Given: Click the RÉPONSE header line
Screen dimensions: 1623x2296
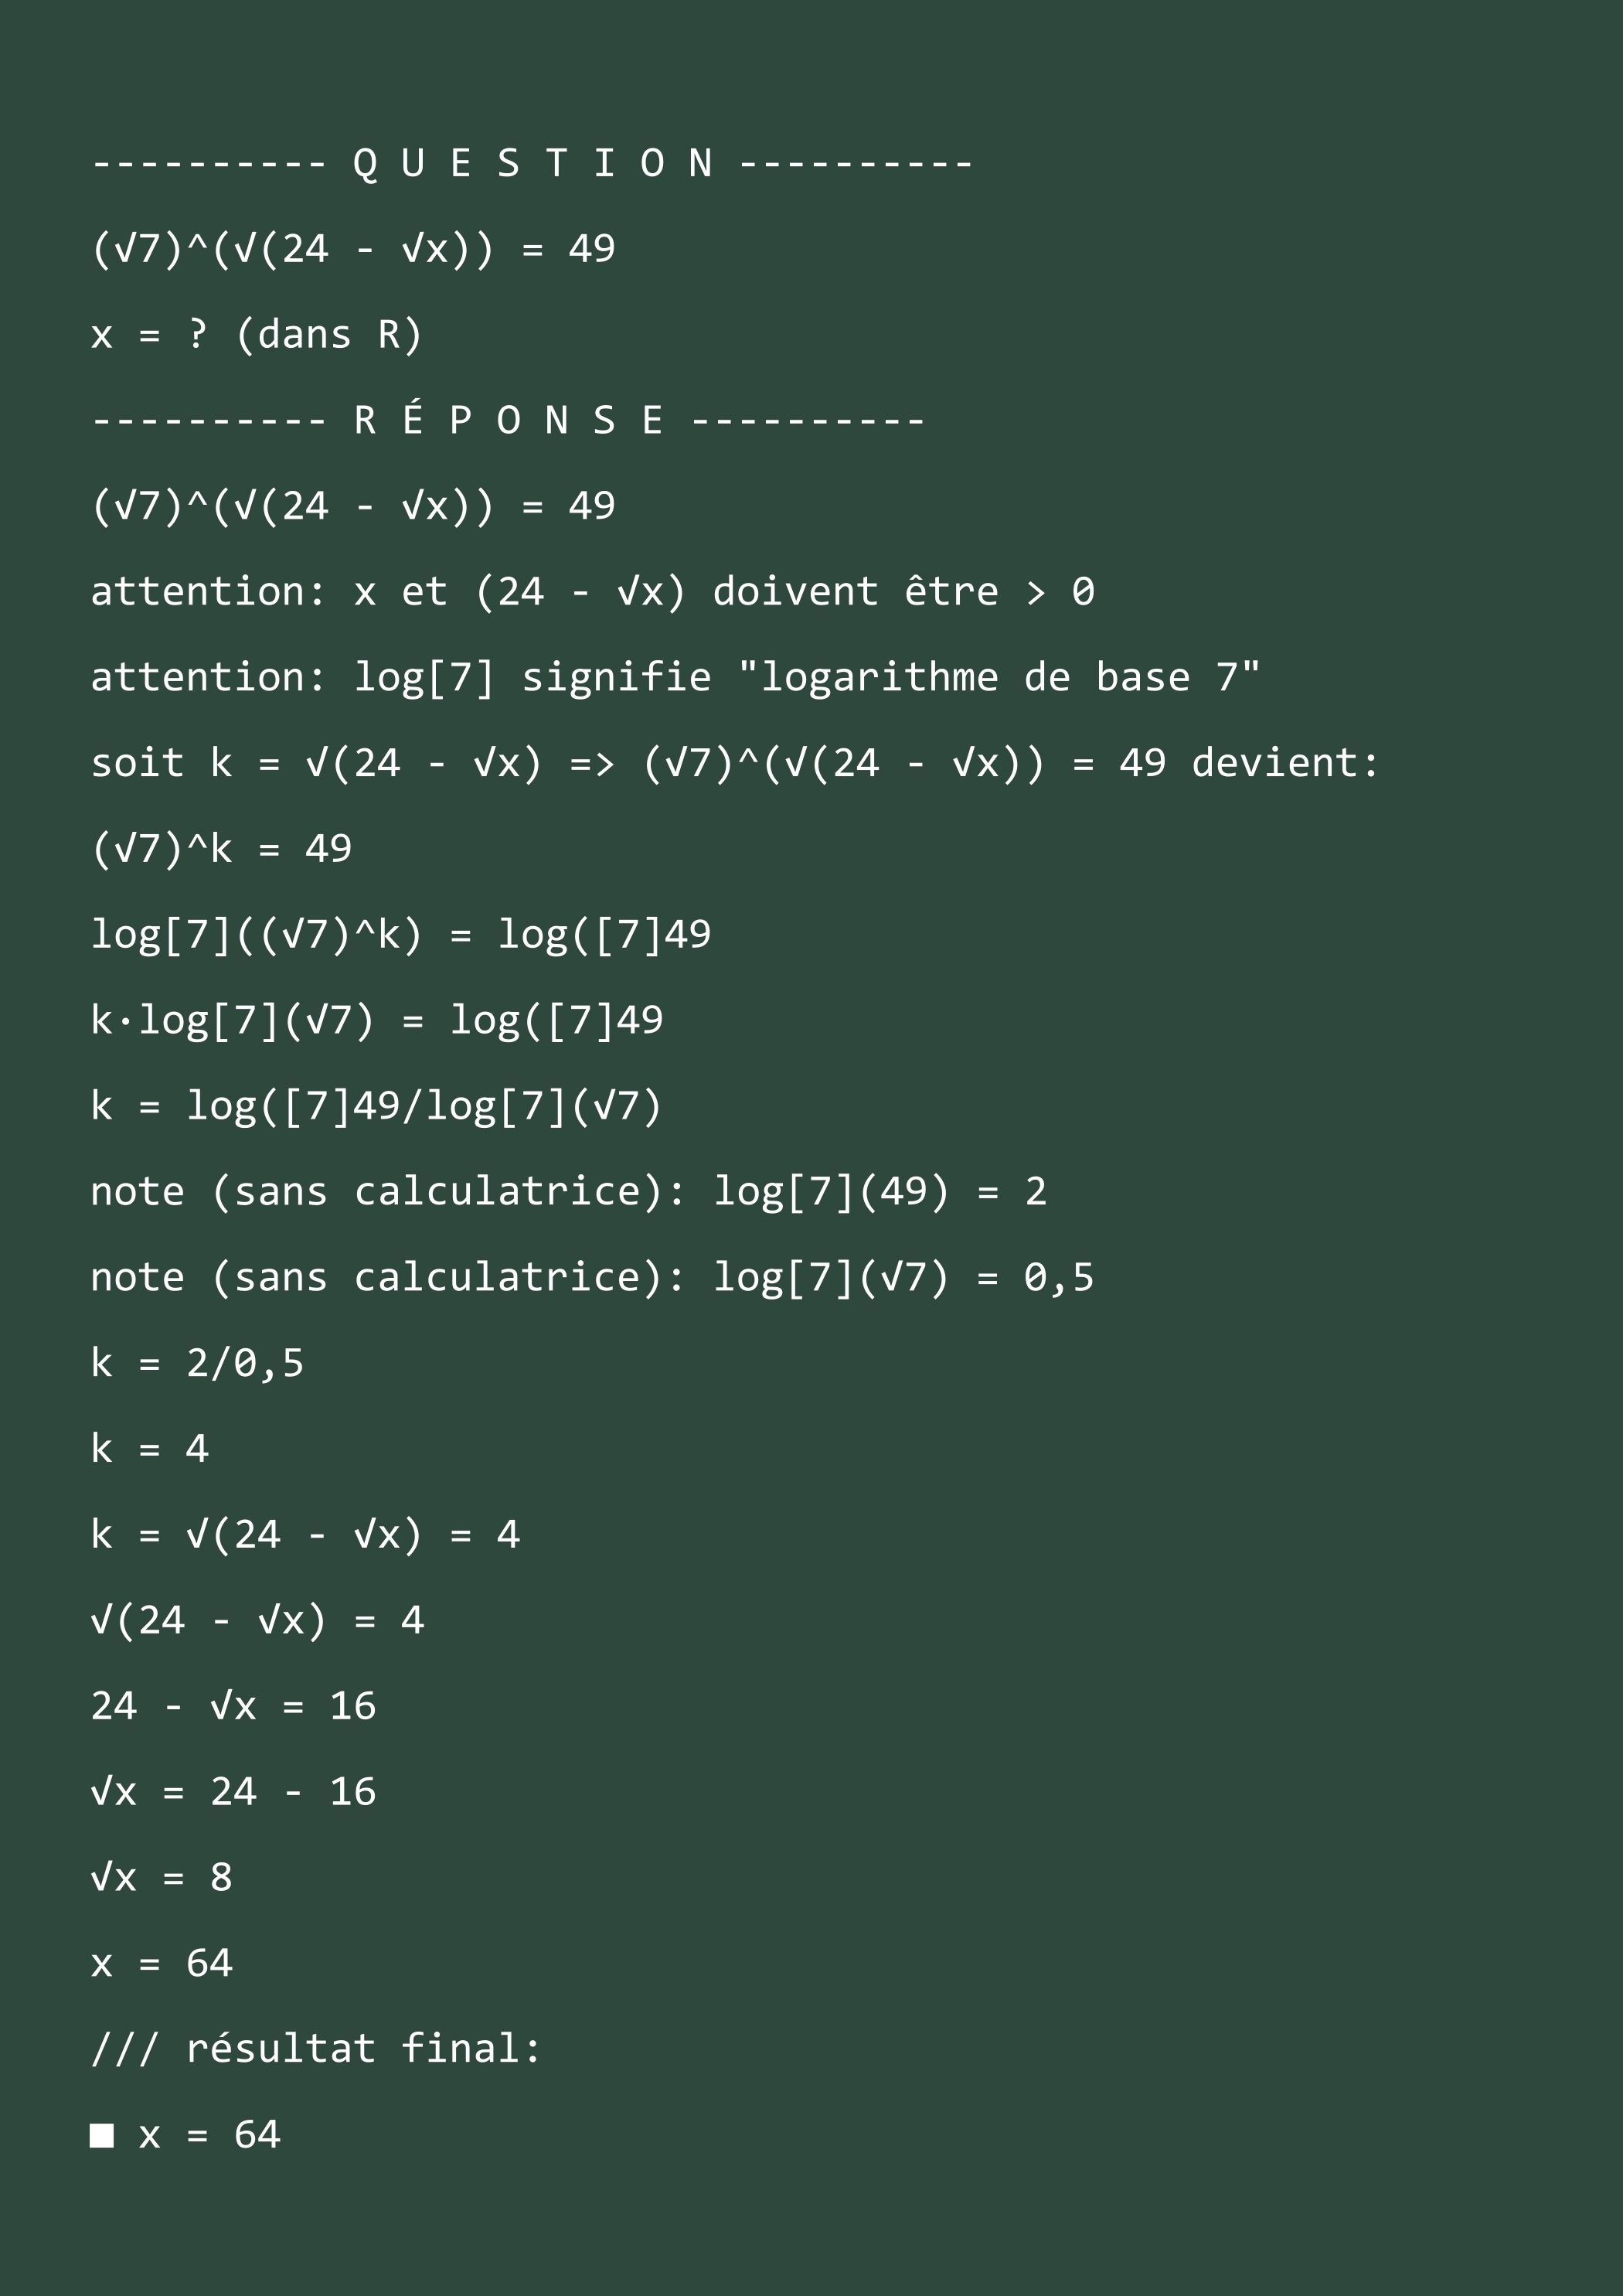Looking at the screenshot, I should tap(508, 419).
